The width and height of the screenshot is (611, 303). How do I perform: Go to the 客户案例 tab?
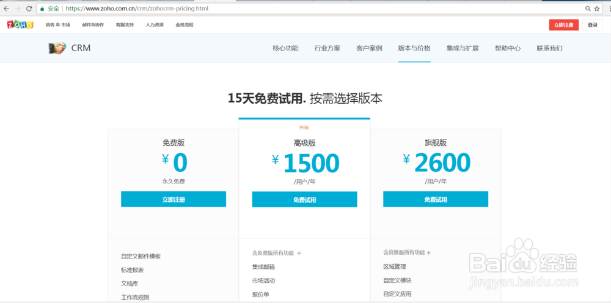tap(369, 48)
